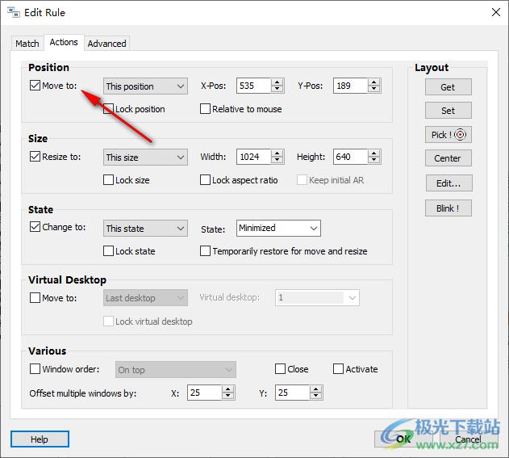
Task: Click the Width input field
Action: tap(253, 158)
